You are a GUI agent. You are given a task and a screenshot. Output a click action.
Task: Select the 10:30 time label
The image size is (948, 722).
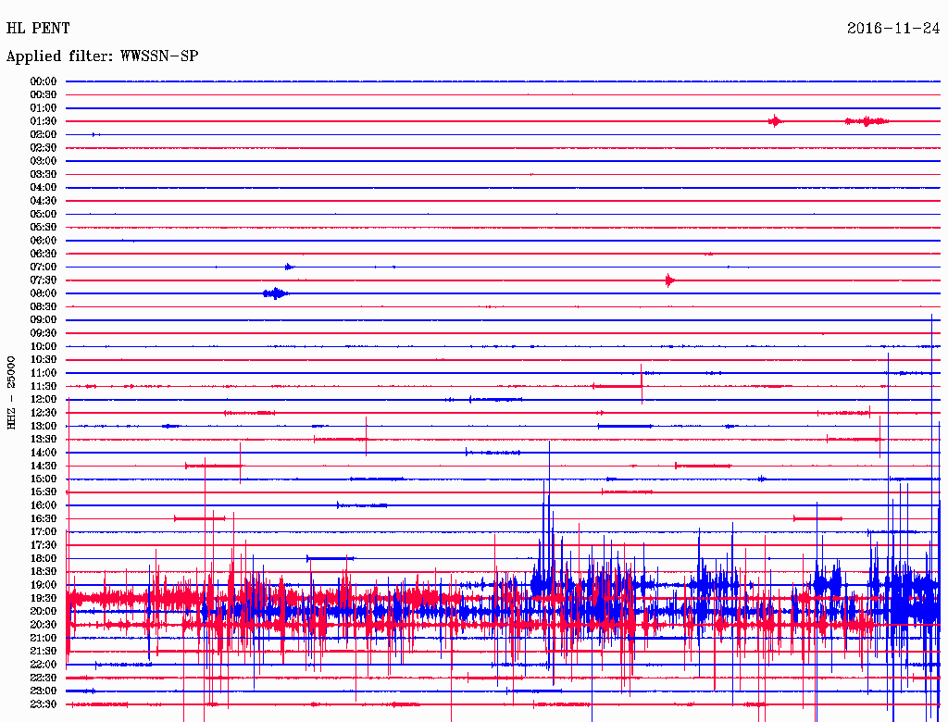(x=44, y=360)
